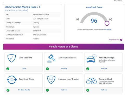The height and width of the screenshot is (95, 127).
Task: Click the State Title Brand shield icon
Action: [11, 58]
